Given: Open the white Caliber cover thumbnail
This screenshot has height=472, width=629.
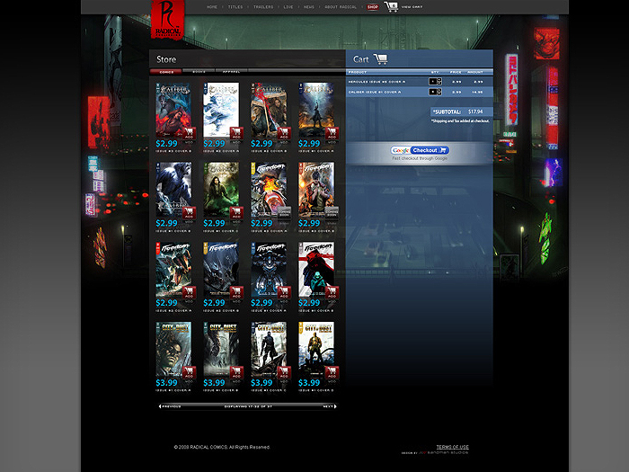Looking at the screenshot, I should (x=221, y=110).
